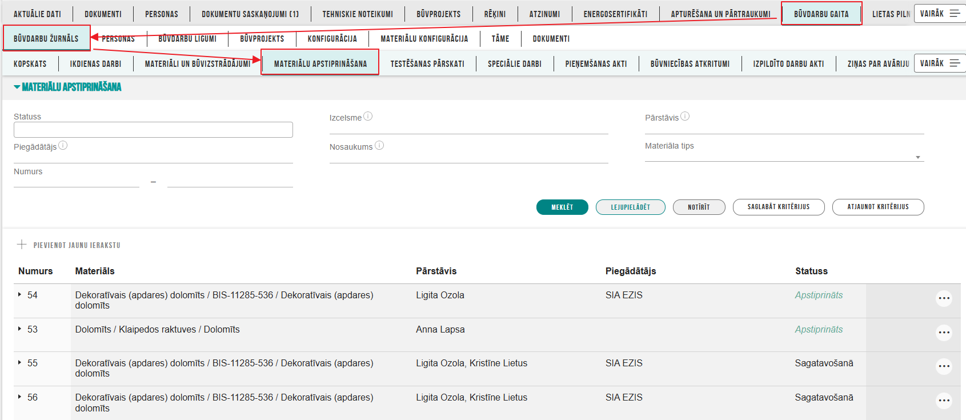
Task: Expand row 53 details
Action: point(19,329)
